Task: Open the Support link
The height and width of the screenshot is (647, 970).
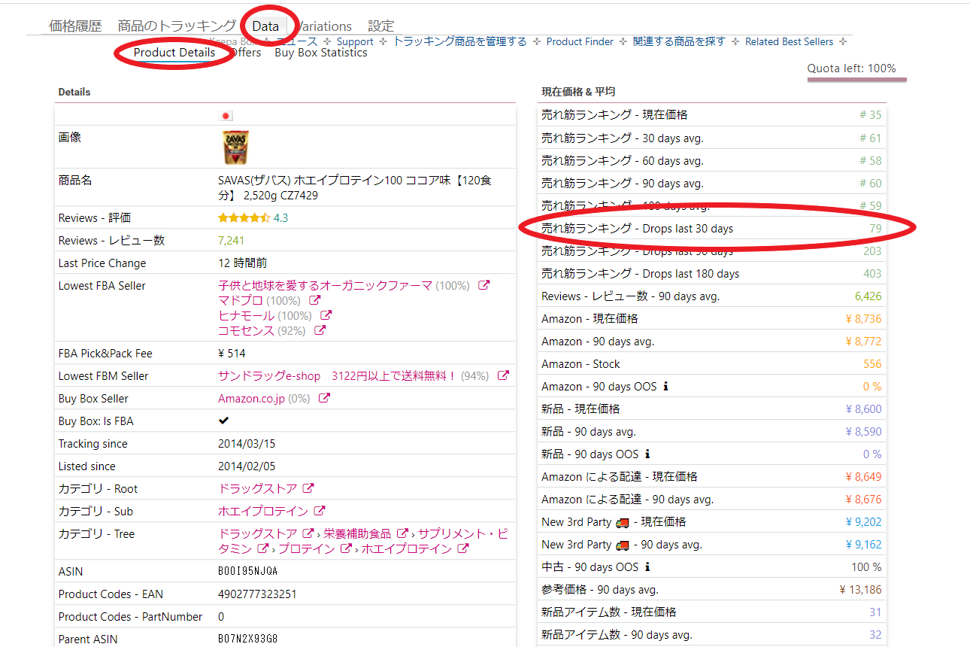Action: click(355, 41)
